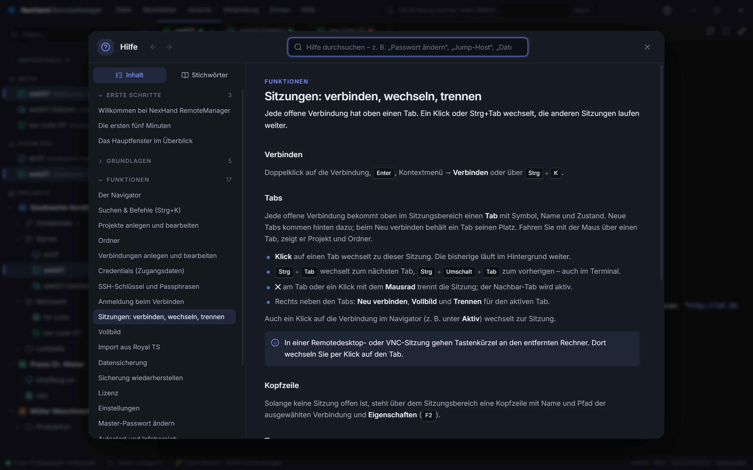Open 'Die ersten fünf Minuten' topic

164,126
